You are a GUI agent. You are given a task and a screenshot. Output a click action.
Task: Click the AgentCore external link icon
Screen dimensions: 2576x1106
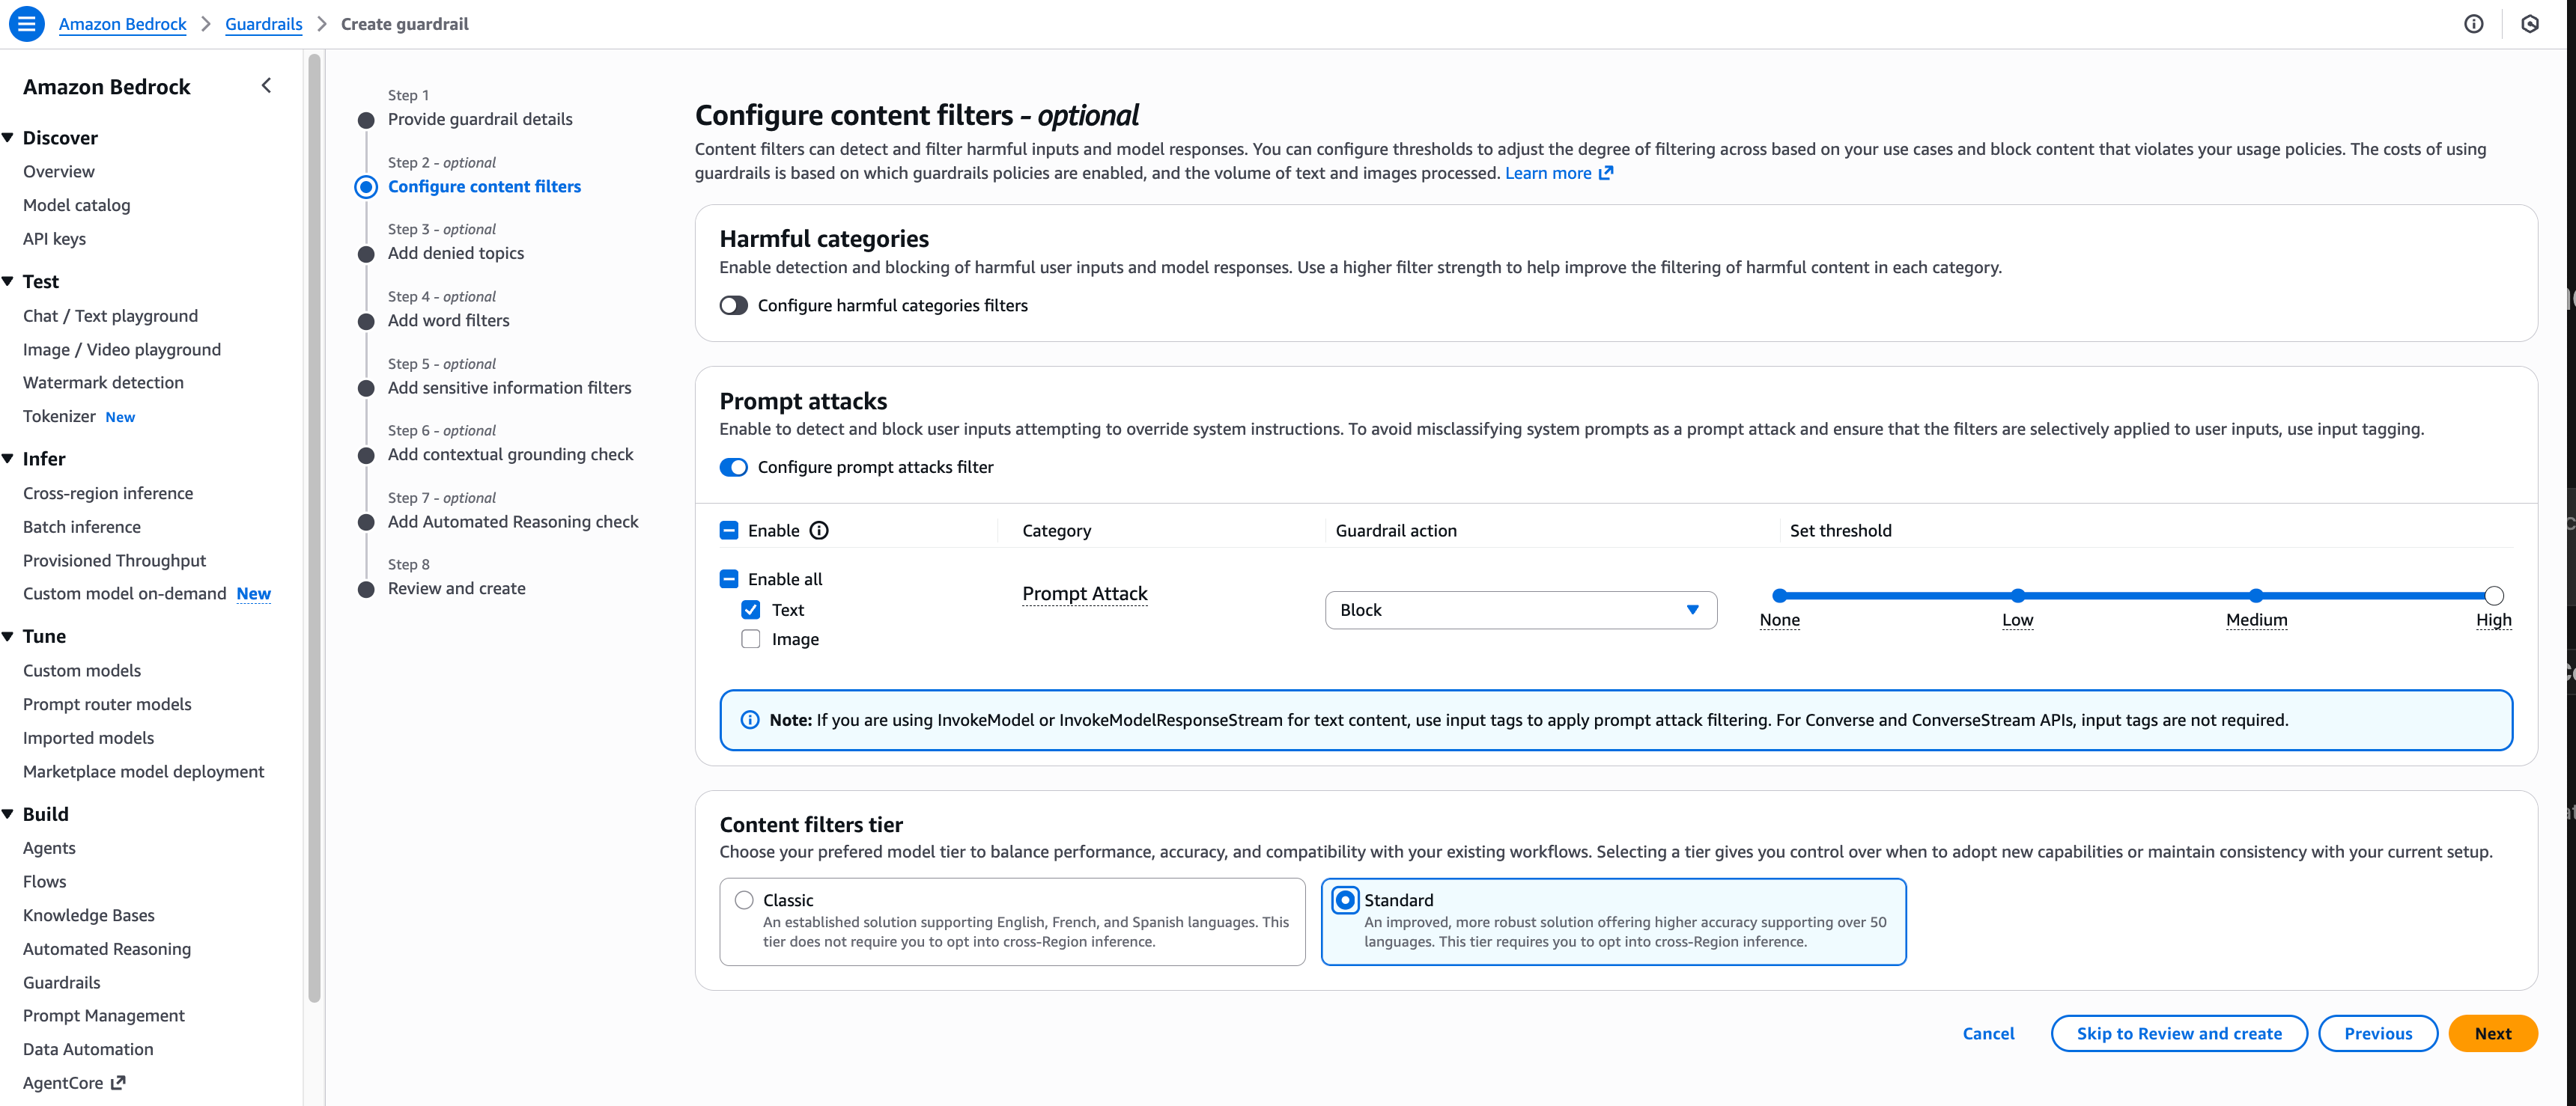118,1082
